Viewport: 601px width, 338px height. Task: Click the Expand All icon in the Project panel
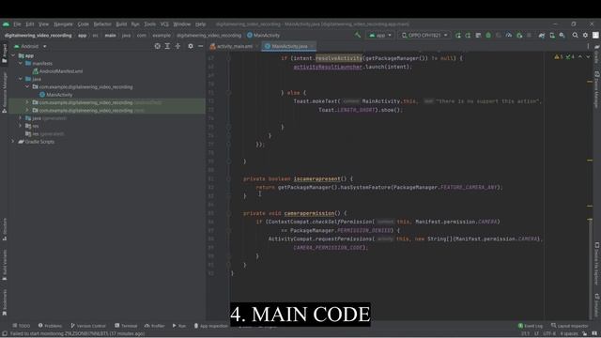[167, 46]
